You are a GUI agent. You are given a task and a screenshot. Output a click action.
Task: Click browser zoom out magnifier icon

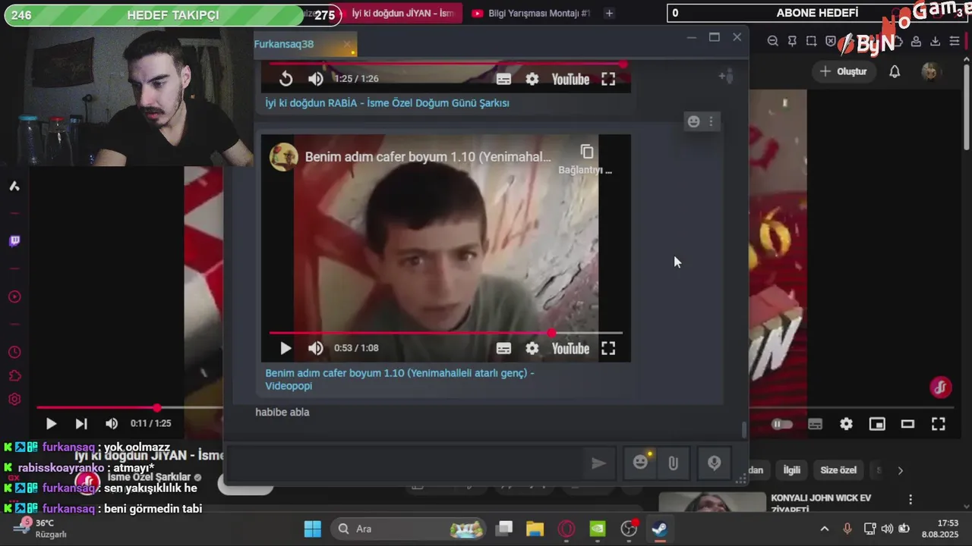[773, 41]
